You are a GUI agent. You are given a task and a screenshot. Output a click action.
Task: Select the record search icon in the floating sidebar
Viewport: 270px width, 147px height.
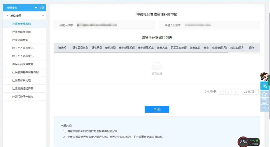(x=264, y=86)
